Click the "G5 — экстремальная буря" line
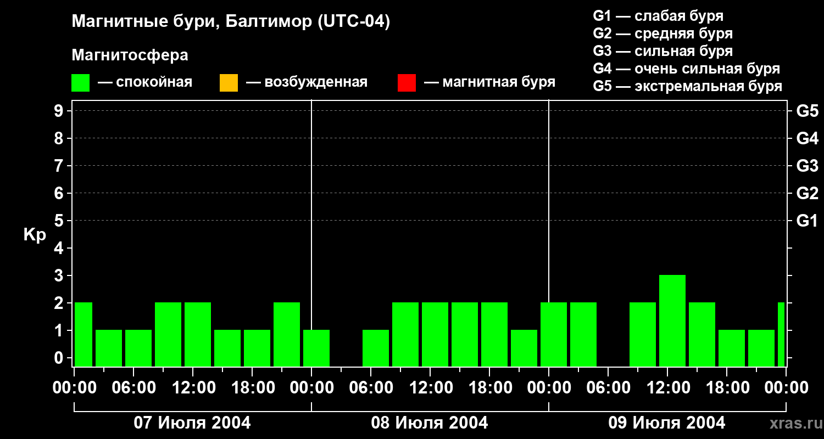Image resolution: width=824 pixels, height=439 pixels. coord(688,86)
